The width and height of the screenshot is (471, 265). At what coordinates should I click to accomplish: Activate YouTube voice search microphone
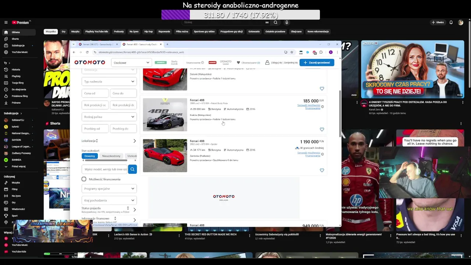point(287,22)
